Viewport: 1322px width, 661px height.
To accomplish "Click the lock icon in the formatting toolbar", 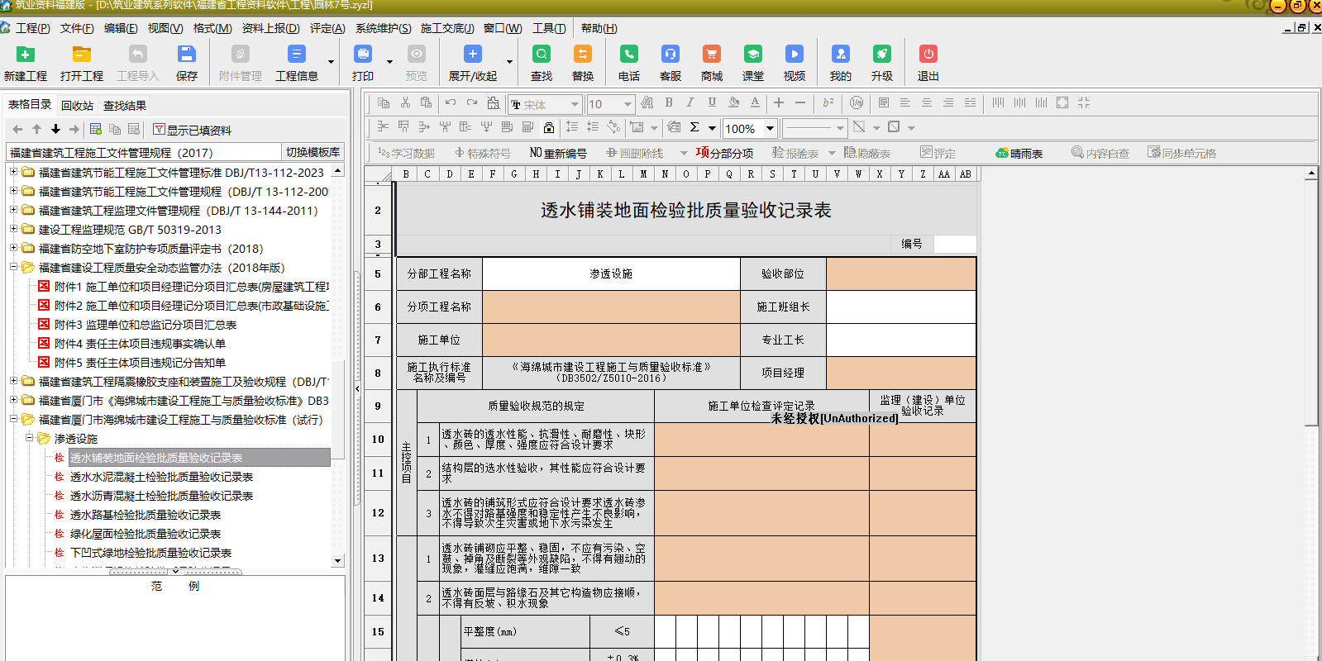I will [549, 127].
